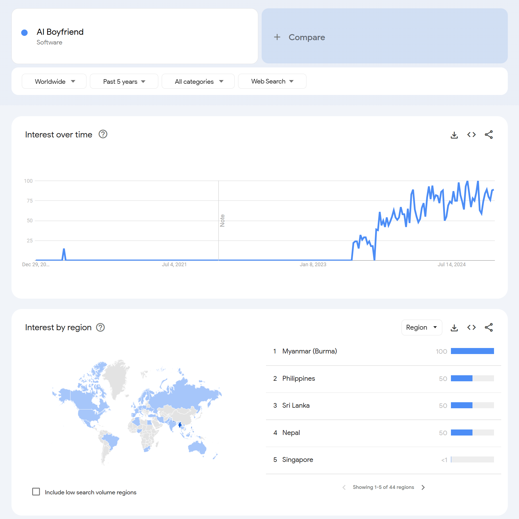Click 'Showing 1-5 of 44 regions' text

(x=383, y=487)
